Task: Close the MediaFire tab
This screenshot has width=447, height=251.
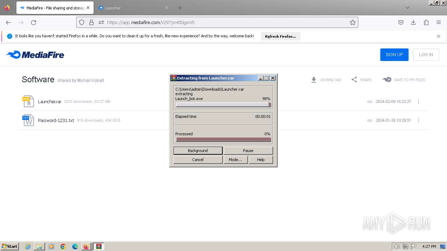Action: pos(88,8)
